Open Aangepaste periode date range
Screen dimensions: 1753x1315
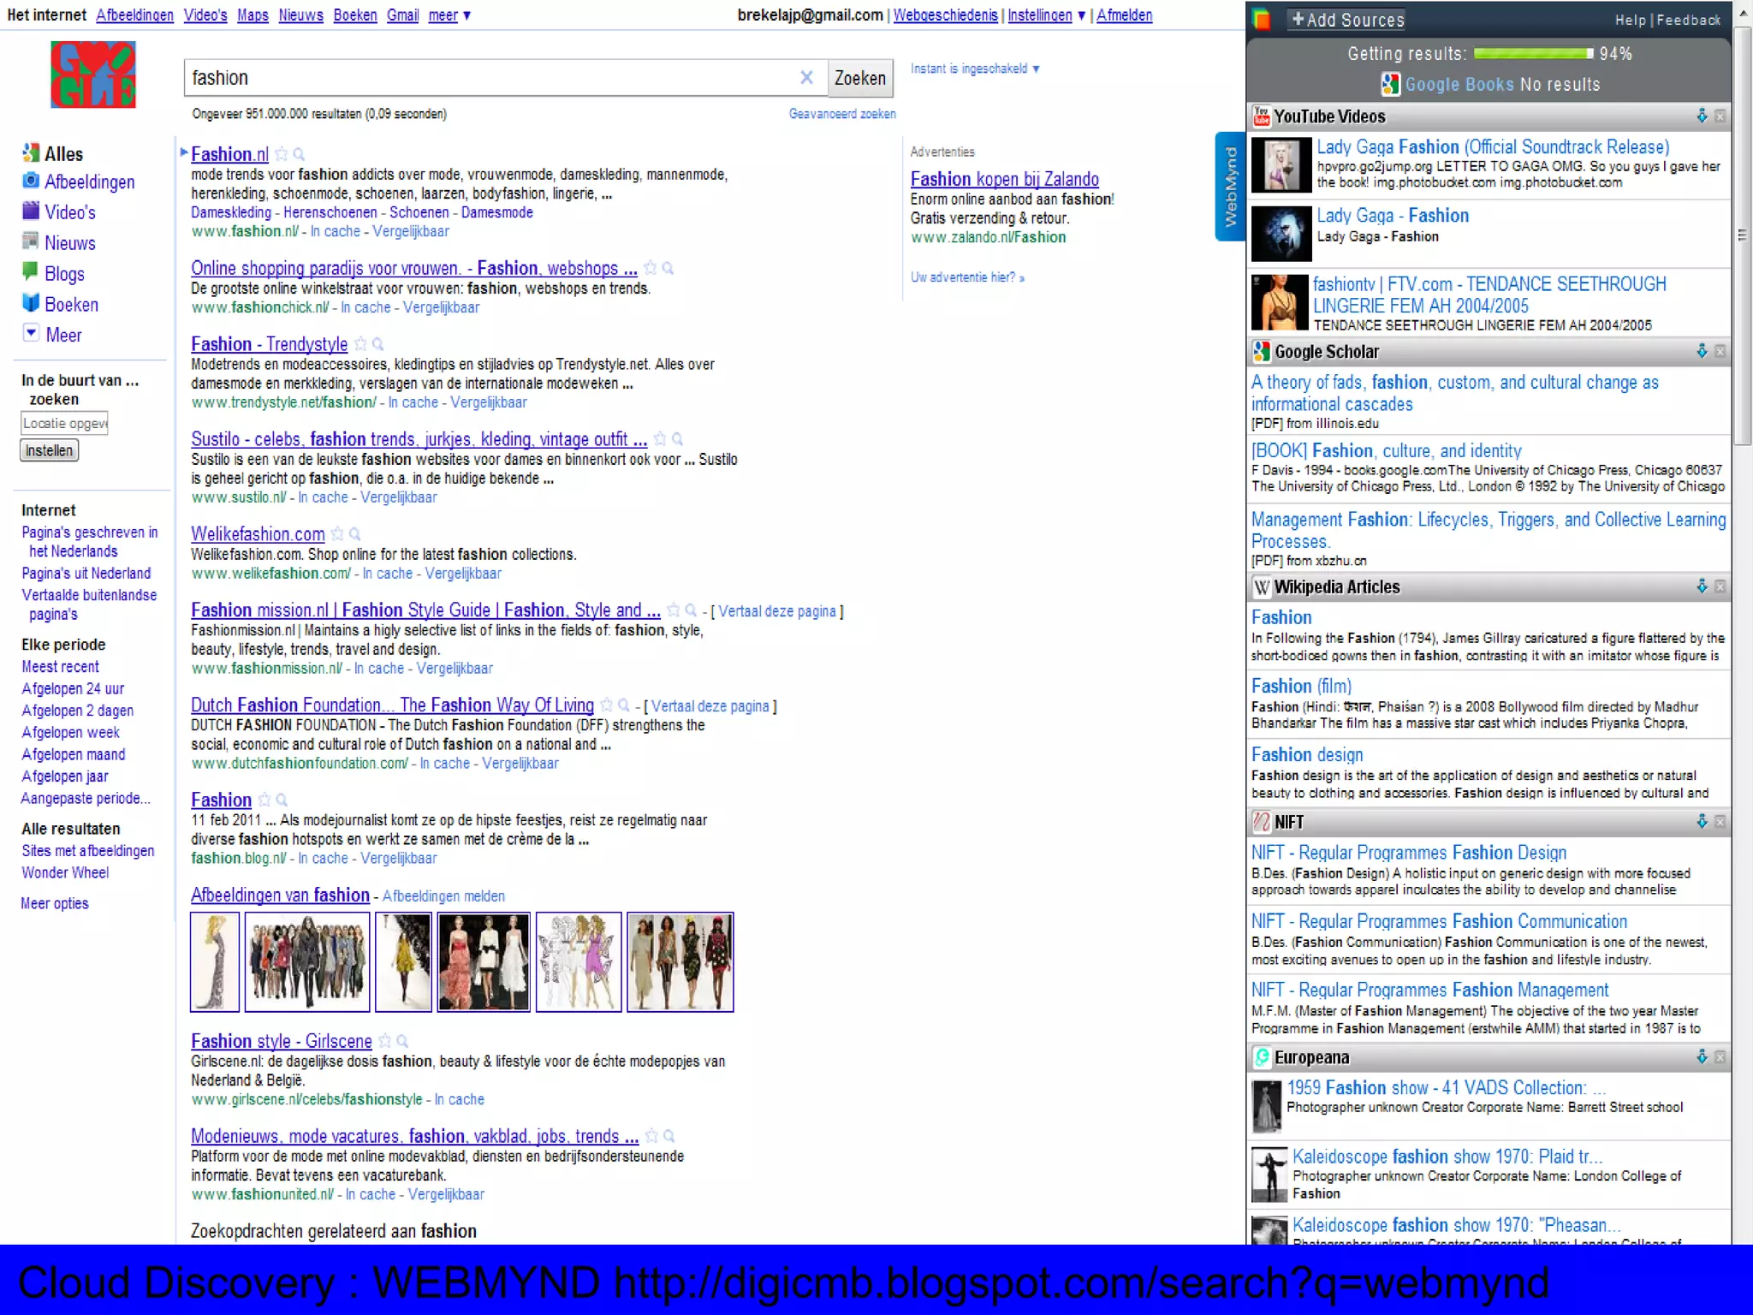pos(86,798)
